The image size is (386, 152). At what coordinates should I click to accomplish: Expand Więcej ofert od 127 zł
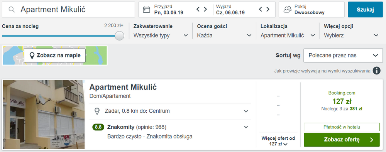tap(278, 141)
